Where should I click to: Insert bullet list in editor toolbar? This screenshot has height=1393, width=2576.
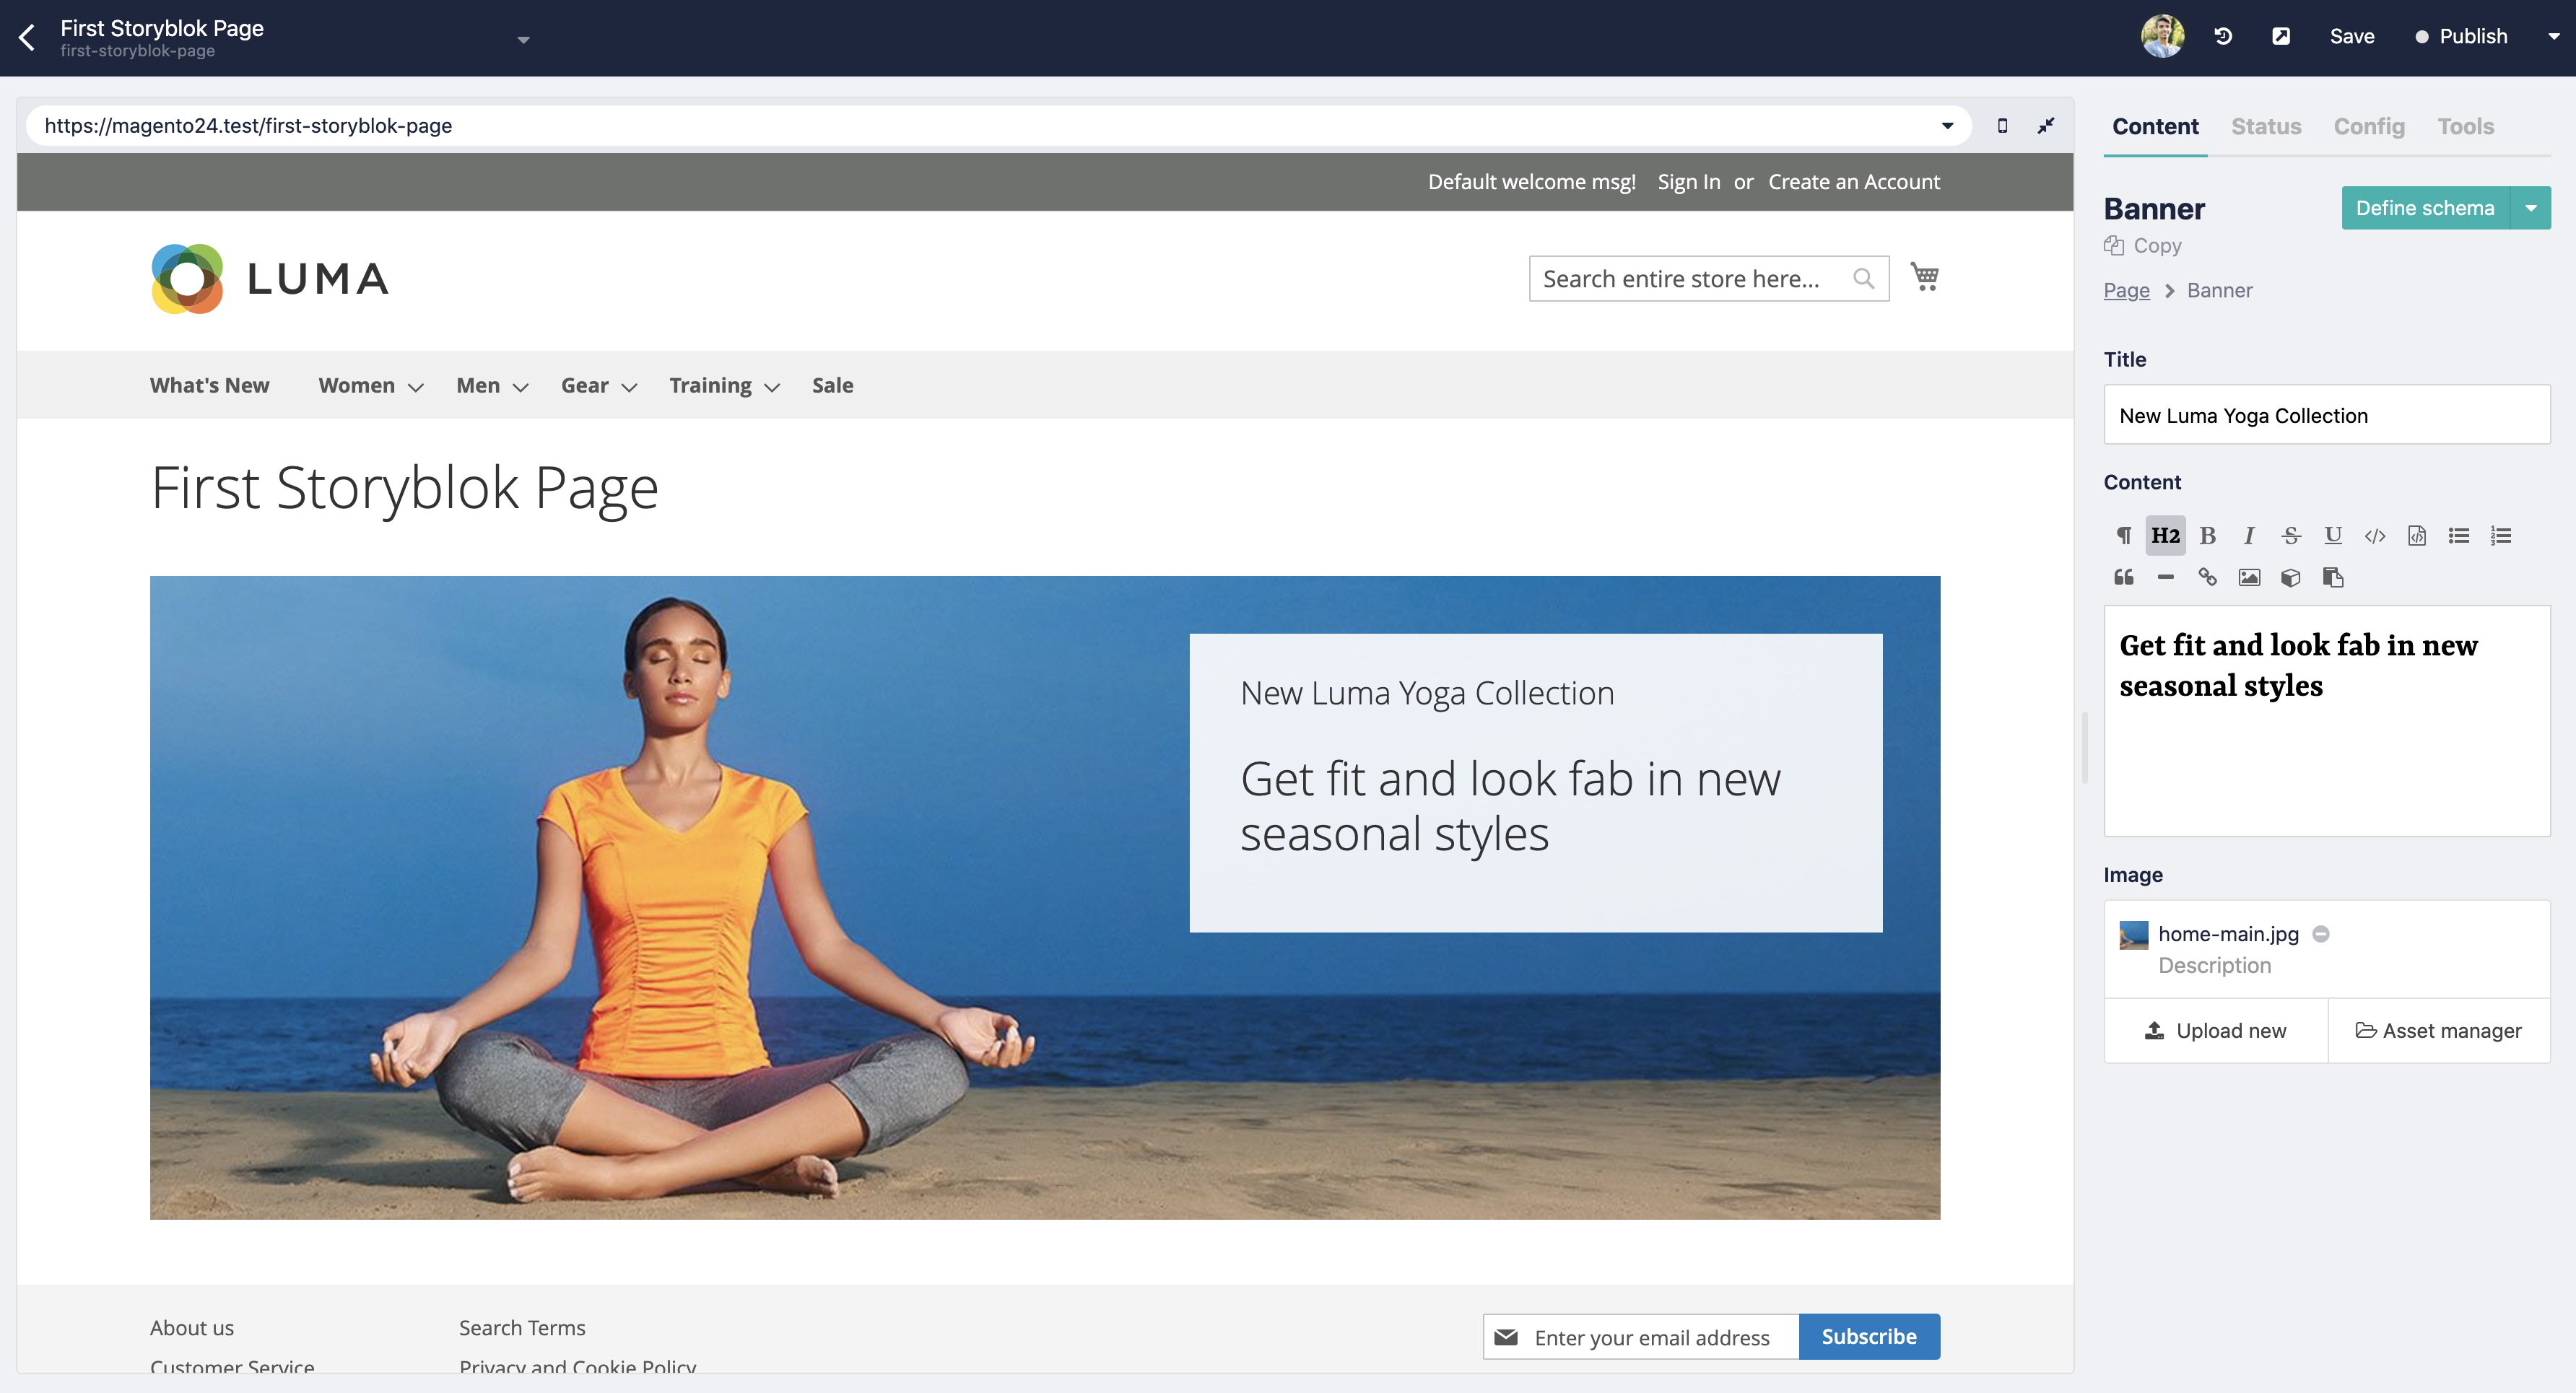click(x=2458, y=535)
